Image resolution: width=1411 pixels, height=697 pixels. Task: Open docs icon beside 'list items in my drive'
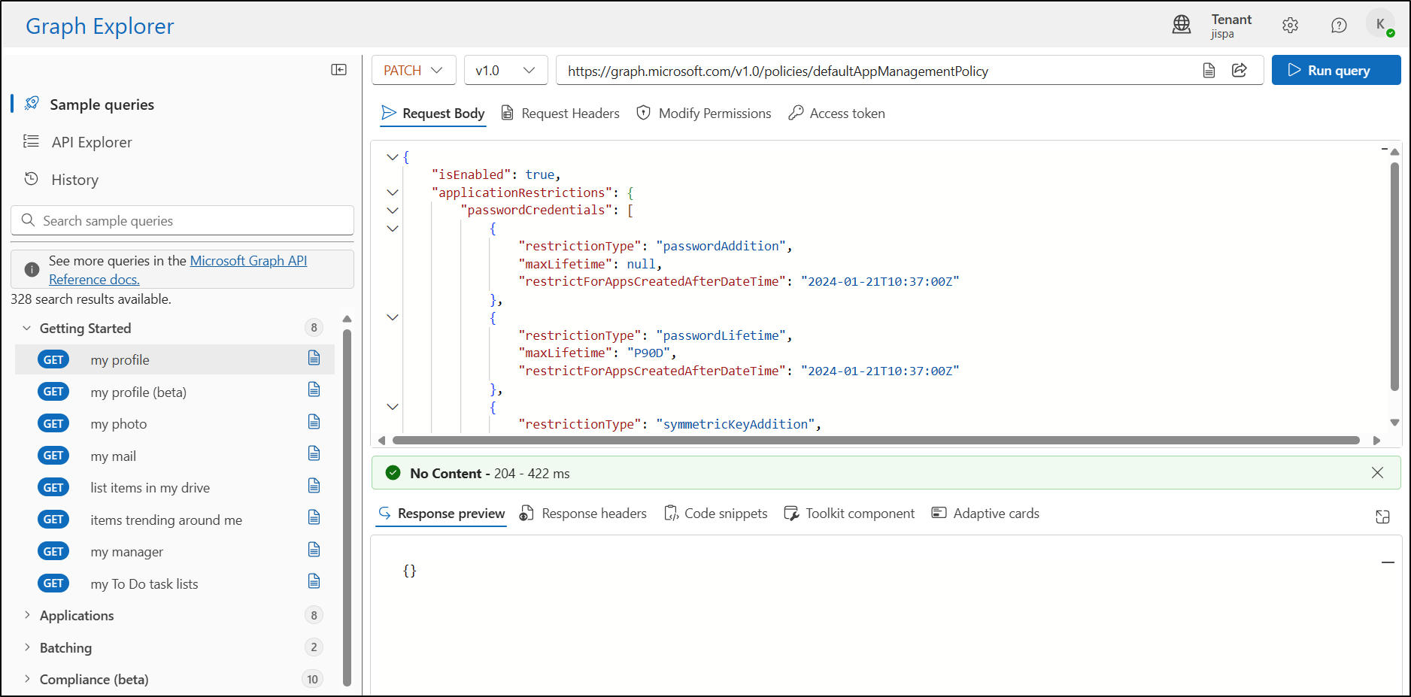pyautogui.click(x=314, y=486)
